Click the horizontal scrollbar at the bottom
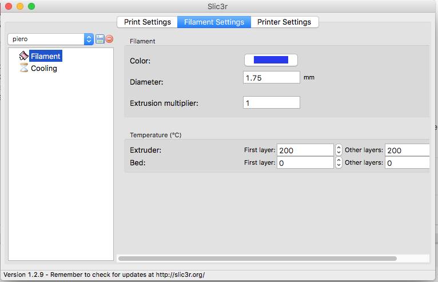 point(257,259)
